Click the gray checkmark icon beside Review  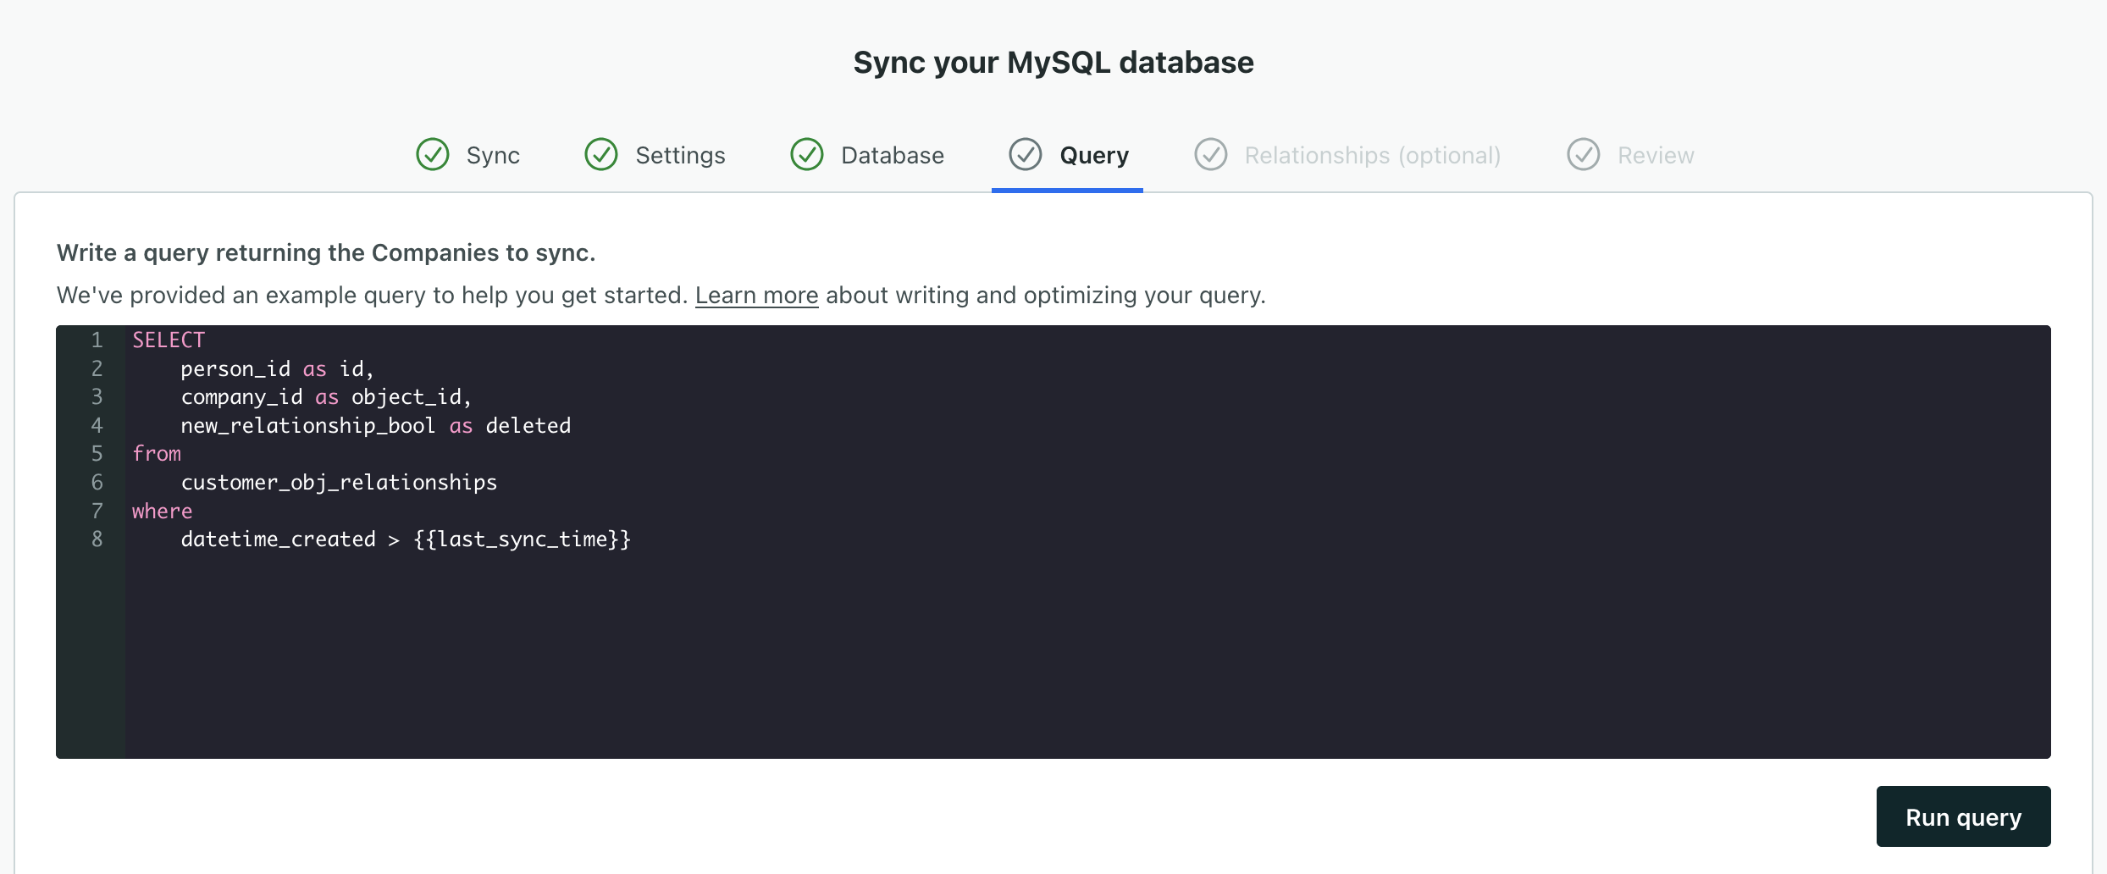pyautogui.click(x=1584, y=155)
